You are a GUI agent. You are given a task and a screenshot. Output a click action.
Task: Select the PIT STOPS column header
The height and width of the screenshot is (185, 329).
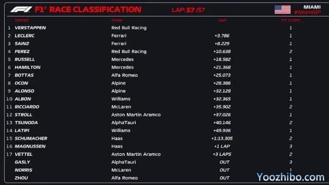coord(290,21)
